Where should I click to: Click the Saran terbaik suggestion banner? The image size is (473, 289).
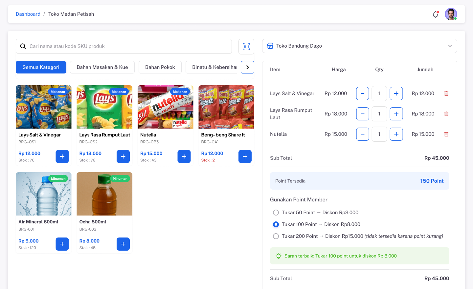360,256
